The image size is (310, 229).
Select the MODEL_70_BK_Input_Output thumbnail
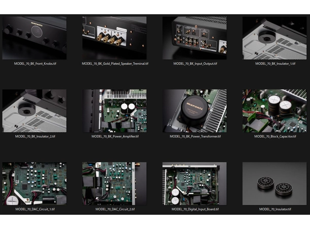click(195, 38)
